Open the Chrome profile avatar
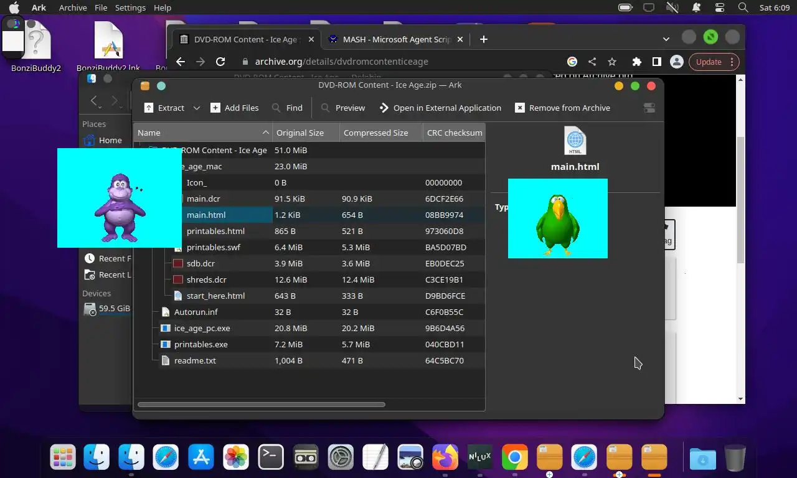Viewport: 797px width, 478px height. point(676,62)
